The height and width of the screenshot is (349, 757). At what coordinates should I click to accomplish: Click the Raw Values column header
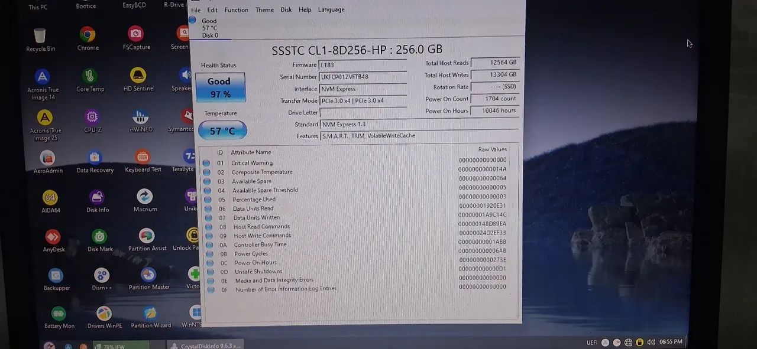click(x=492, y=149)
